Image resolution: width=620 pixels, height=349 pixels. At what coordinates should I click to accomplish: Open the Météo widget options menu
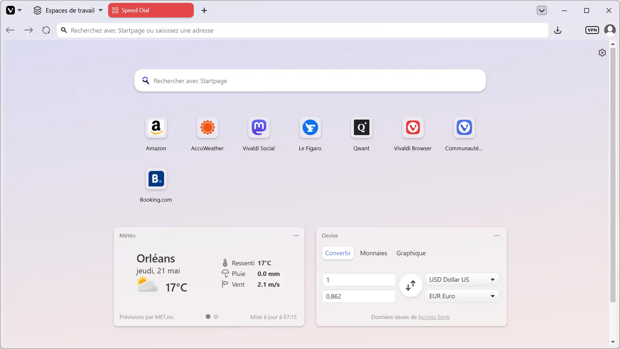point(296,236)
